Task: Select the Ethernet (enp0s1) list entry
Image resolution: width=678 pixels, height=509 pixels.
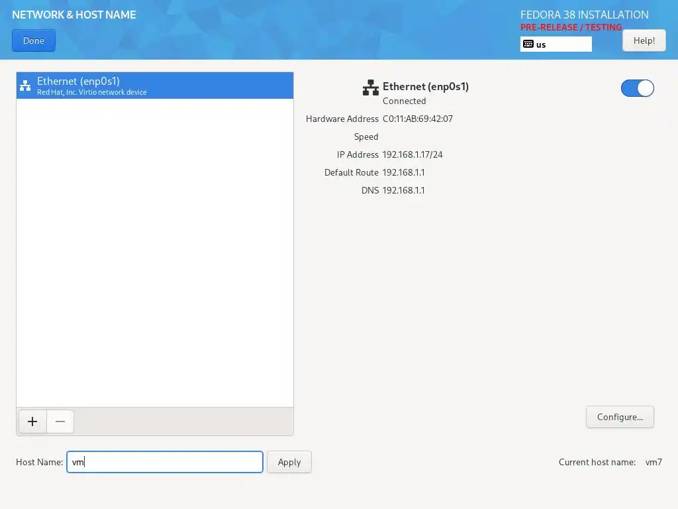Action: 155,85
